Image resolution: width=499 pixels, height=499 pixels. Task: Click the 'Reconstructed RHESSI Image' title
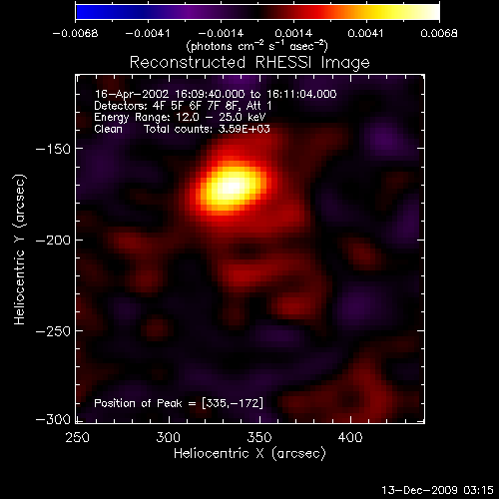249,63
